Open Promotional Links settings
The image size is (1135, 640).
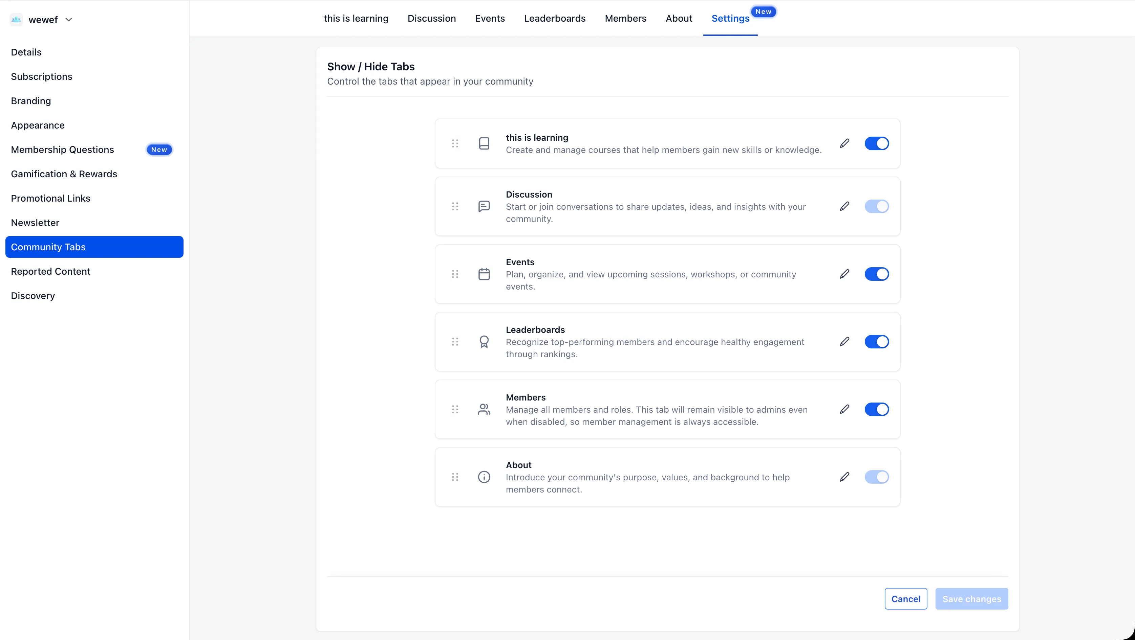[x=94, y=199]
